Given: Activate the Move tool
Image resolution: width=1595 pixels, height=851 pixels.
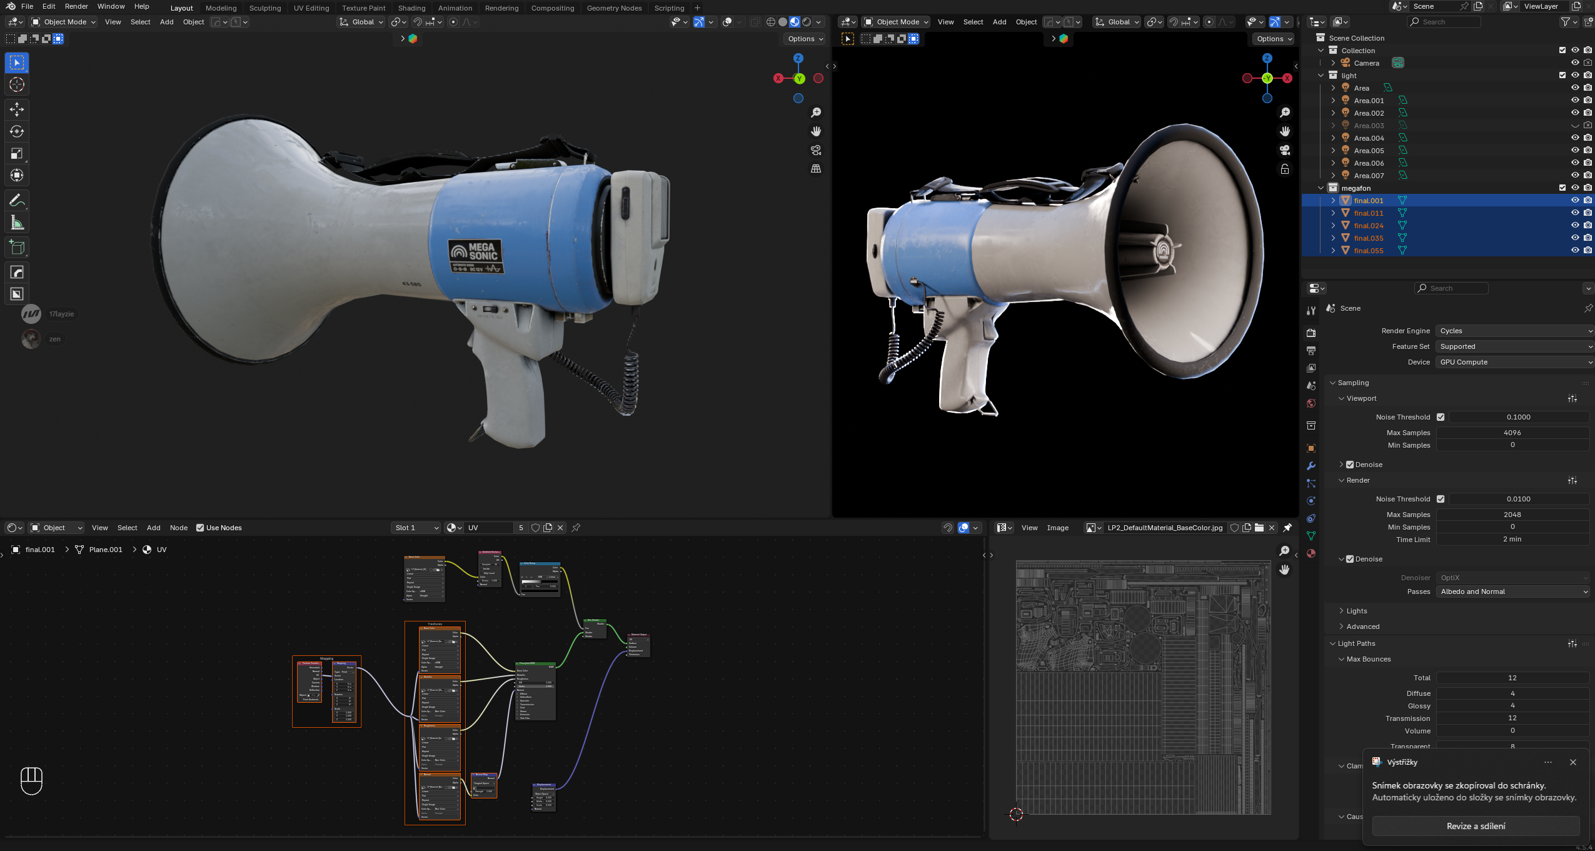Looking at the screenshot, I should (17, 109).
